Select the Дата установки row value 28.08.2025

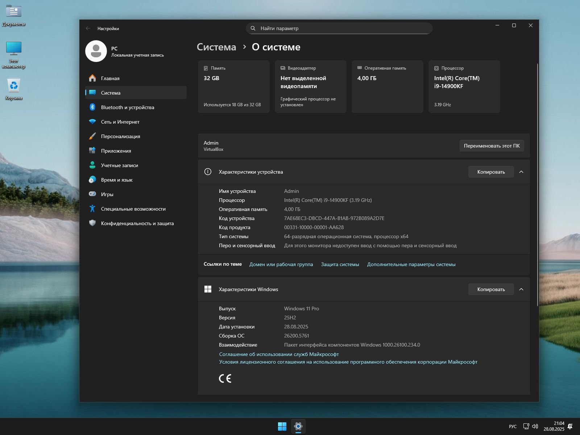296,327
